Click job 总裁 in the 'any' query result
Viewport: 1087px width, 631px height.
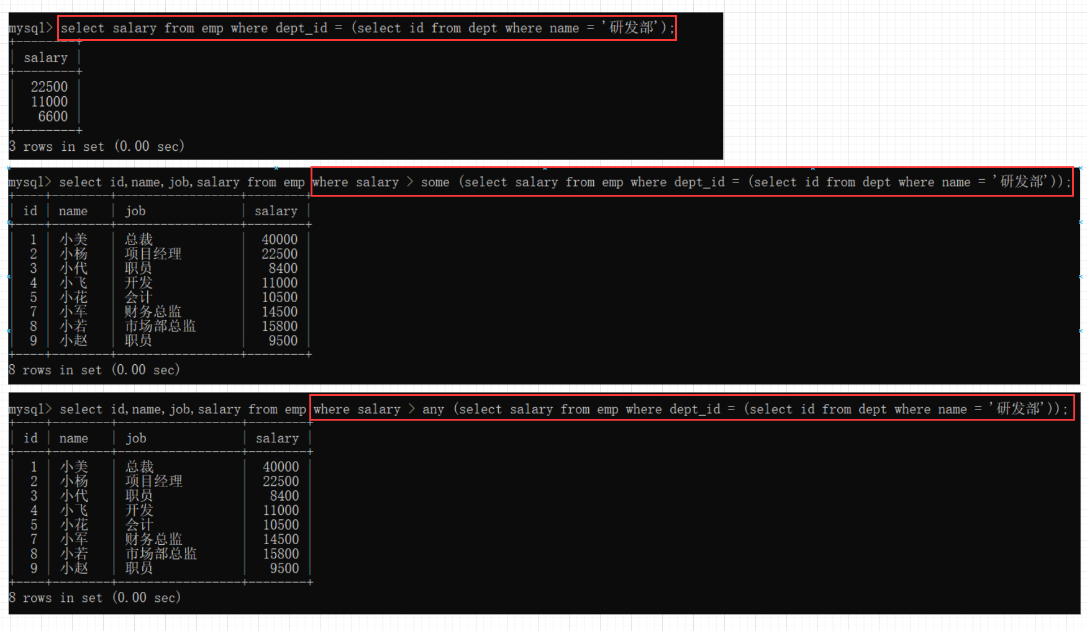tap(140, 467)
